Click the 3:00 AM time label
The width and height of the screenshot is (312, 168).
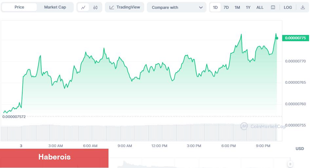tap(55, 146)
